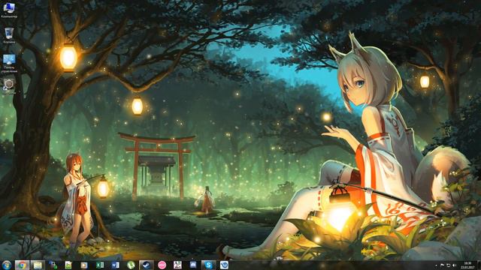Open the gear shortcut on desktop
Screen dimensions: 481x270
point(9,86)
